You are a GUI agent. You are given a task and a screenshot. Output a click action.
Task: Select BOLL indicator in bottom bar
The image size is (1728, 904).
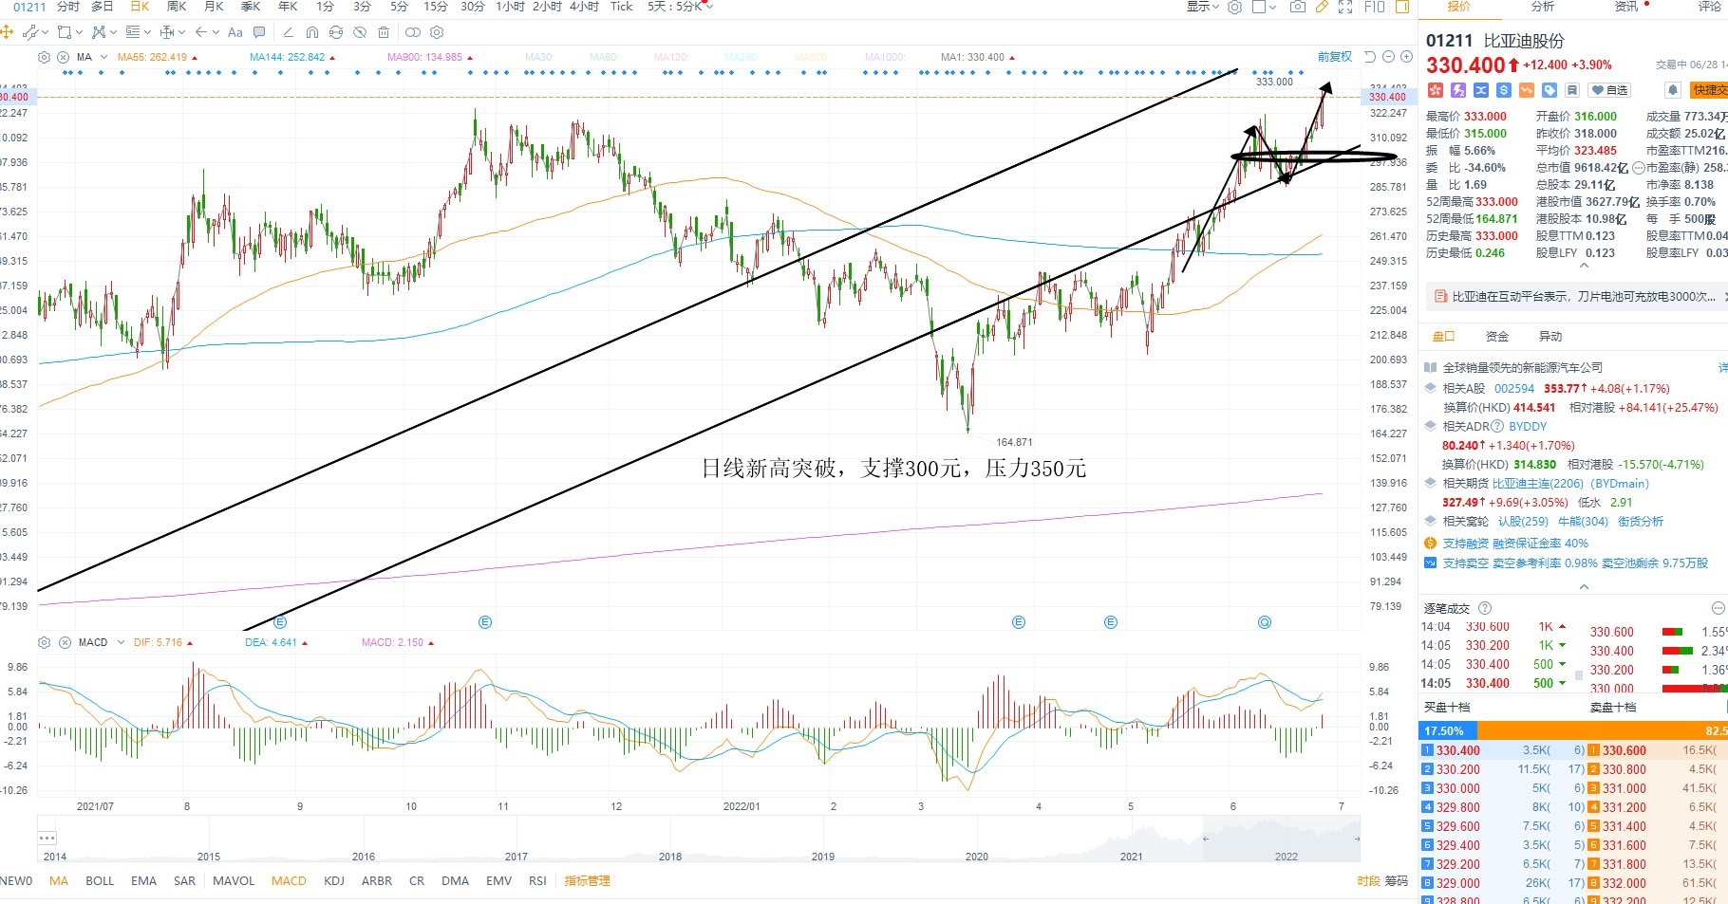click(100, 881)
